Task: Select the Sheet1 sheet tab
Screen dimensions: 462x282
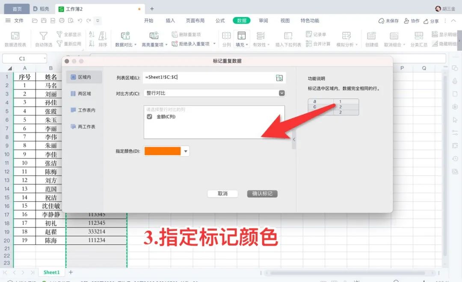Action: point(51,272)
